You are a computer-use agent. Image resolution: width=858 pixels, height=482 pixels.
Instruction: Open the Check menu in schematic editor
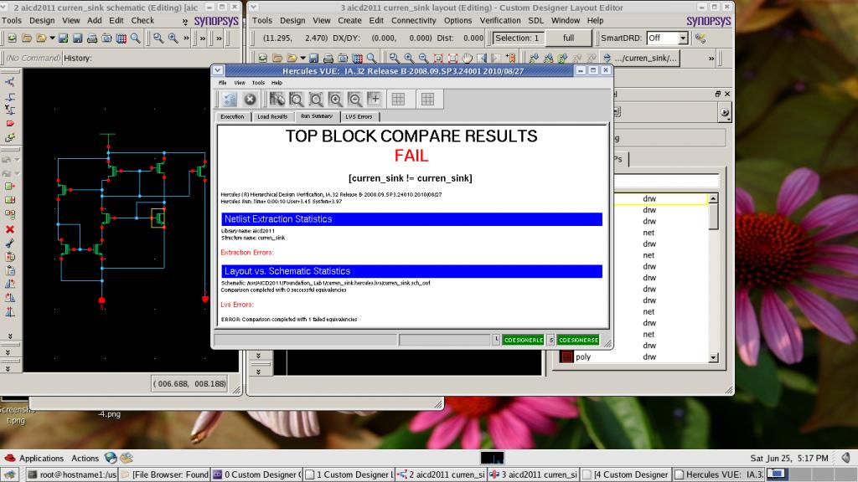coord(142,20)
